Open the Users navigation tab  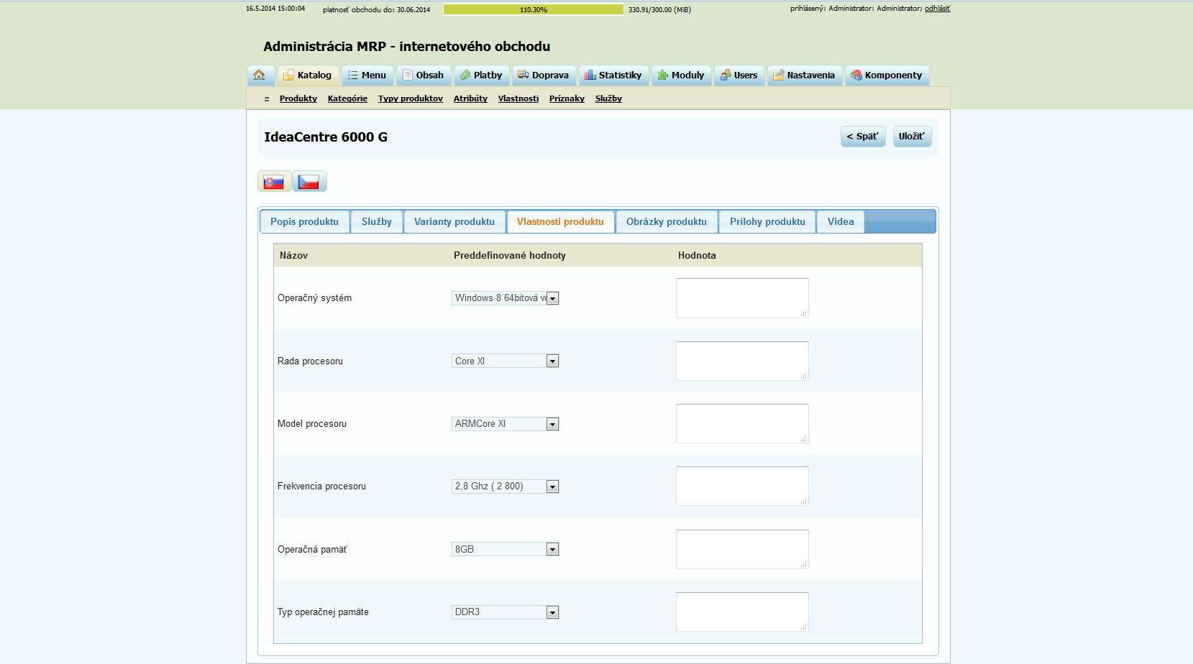pyautogui.click(x=739, y=75)
